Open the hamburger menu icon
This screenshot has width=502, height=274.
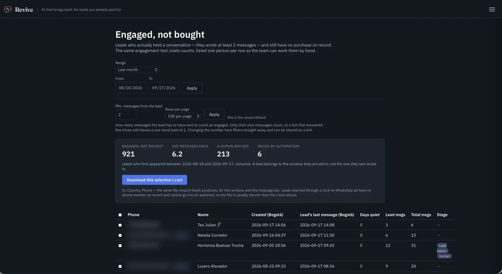(x=492, y=9)
